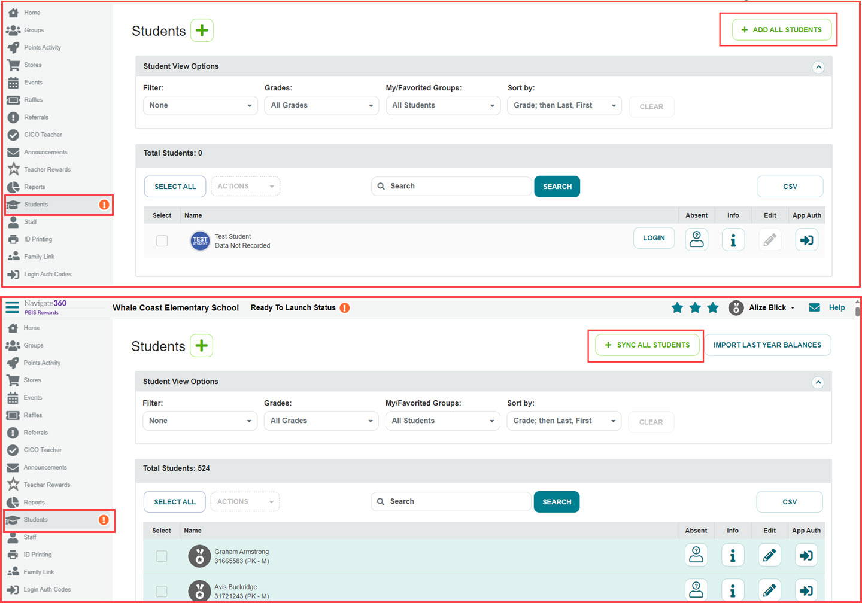
Task: Click the App Auth icon for Graham Armstrong
Action: pyautogui.click(x=806, y=555)
